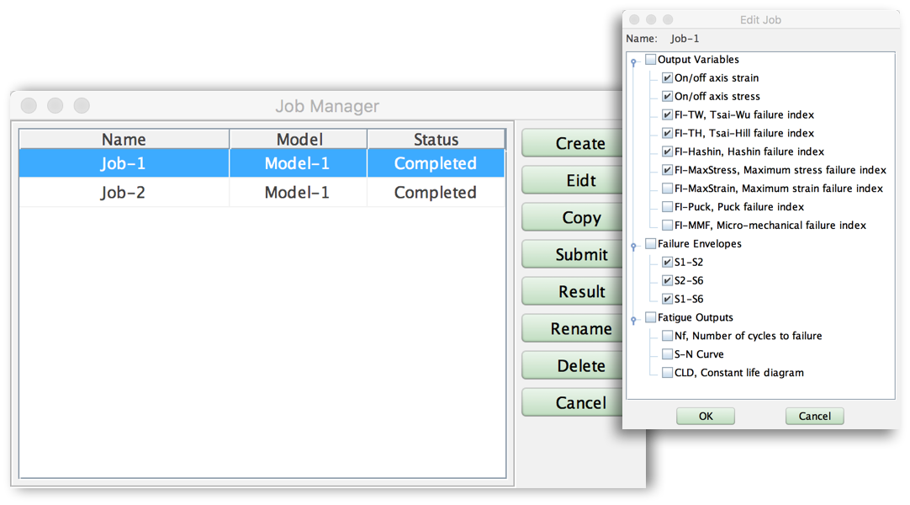Image resolution: width=910 pixels, height=505 pixels.
Task: Uncheck the S2-S6 failure envelope
Action: (x=667, y=281)
